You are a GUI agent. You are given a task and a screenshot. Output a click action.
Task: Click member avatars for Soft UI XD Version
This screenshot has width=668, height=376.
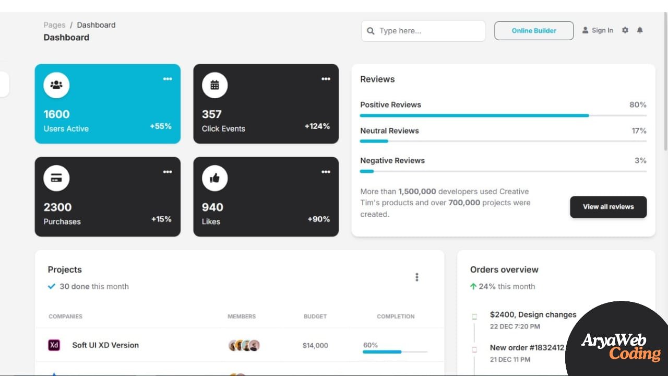click(244, 345)
